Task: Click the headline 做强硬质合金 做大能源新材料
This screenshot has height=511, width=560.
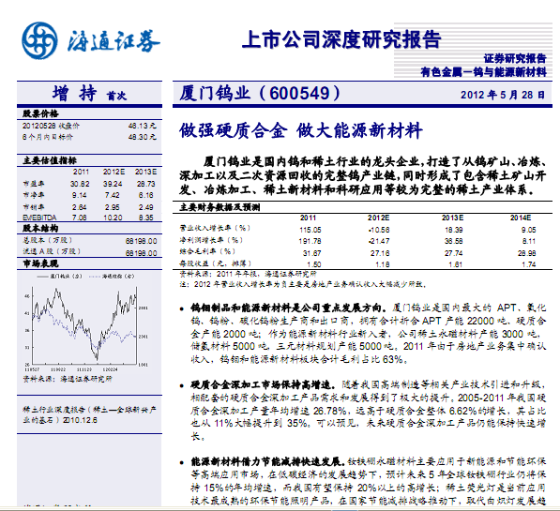Action: [301, 130]
